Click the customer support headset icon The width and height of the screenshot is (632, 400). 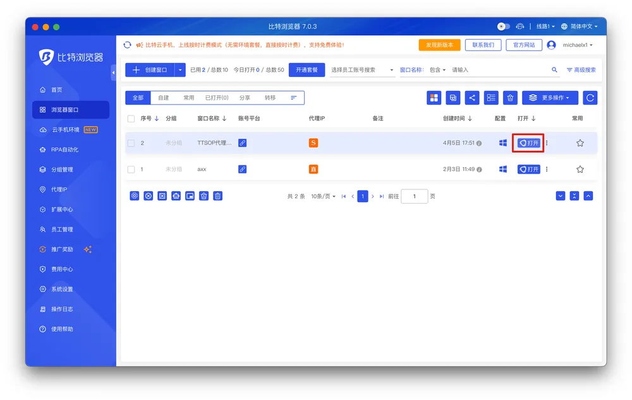click(520, 26)
